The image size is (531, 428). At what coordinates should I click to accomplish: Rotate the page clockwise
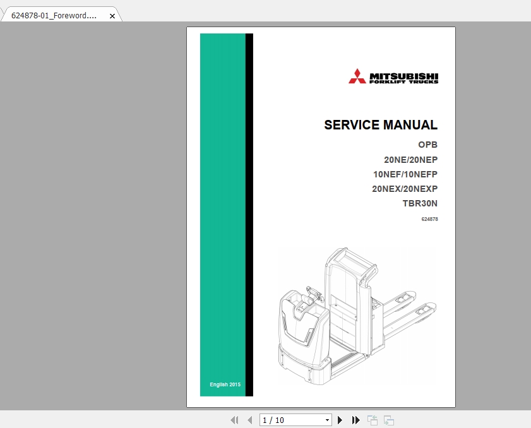388,419
